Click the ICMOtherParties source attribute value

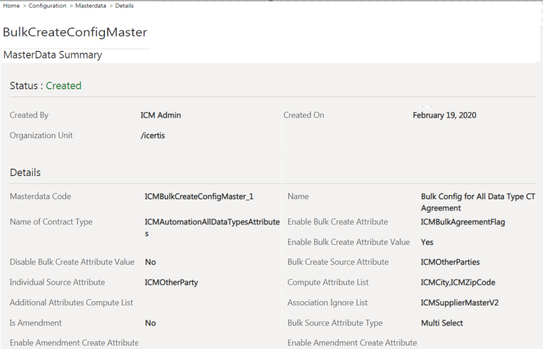coord(450,262)
